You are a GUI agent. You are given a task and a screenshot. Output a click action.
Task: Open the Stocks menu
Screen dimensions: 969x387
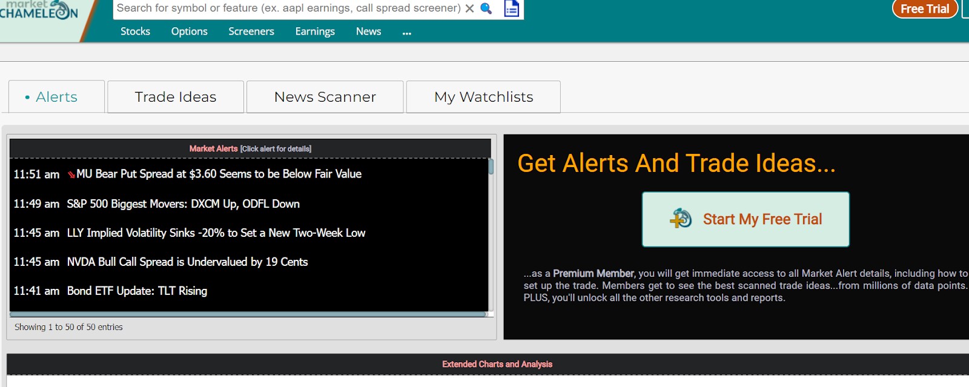pos(135,31)
